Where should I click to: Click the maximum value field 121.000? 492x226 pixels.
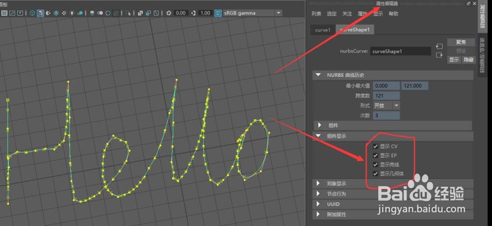click(x=415, y=86)
